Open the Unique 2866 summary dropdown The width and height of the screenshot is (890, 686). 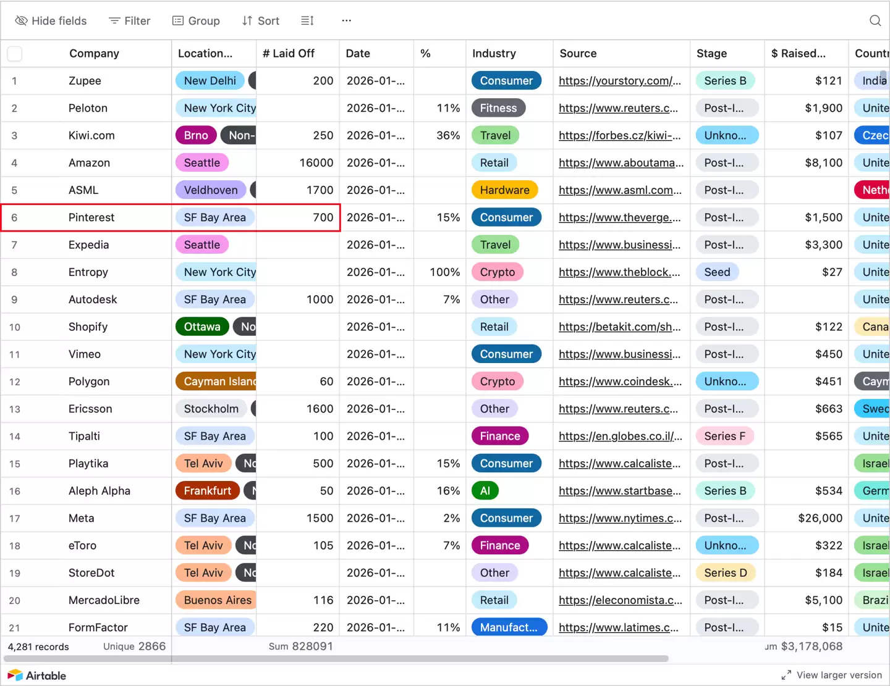tap(134, 646)
